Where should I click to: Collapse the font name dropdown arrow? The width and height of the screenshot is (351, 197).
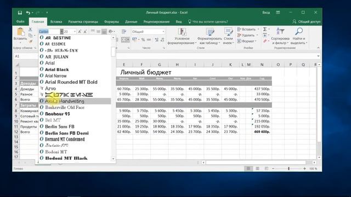(x=61, y=32)
